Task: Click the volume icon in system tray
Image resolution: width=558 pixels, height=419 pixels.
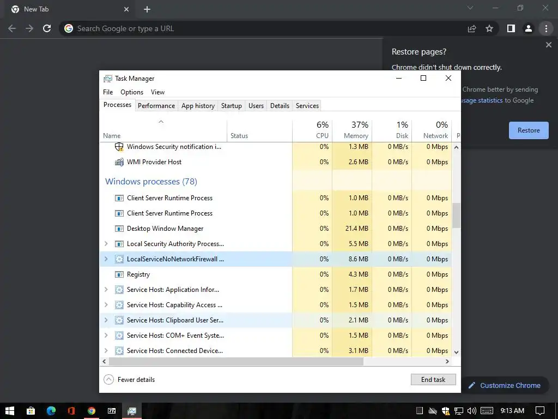Action: pos(471,411)
